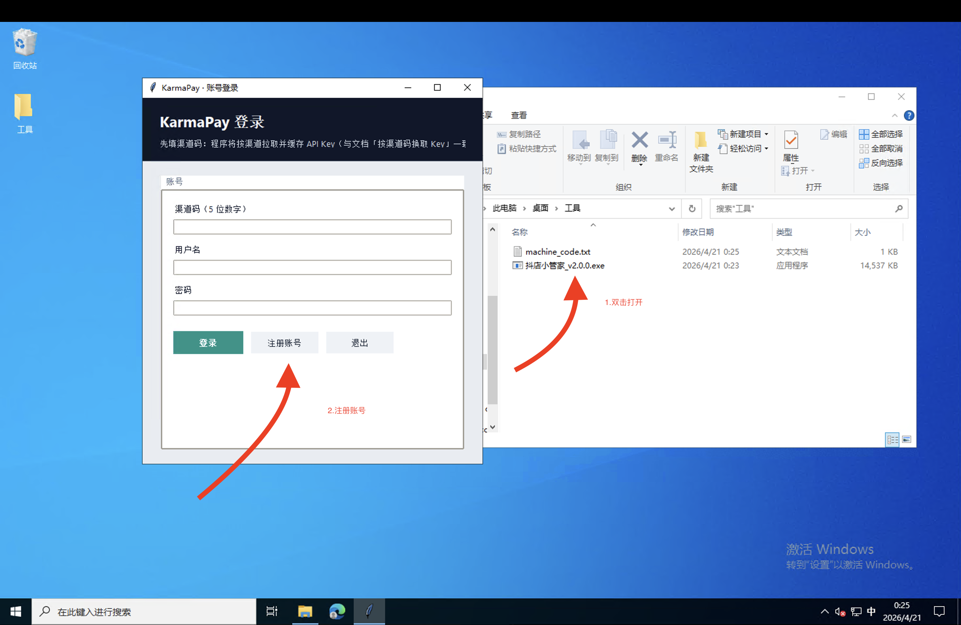Click 全部选择 in ribbon
Viewport: 961px width, 625px height.
[881, 134]
